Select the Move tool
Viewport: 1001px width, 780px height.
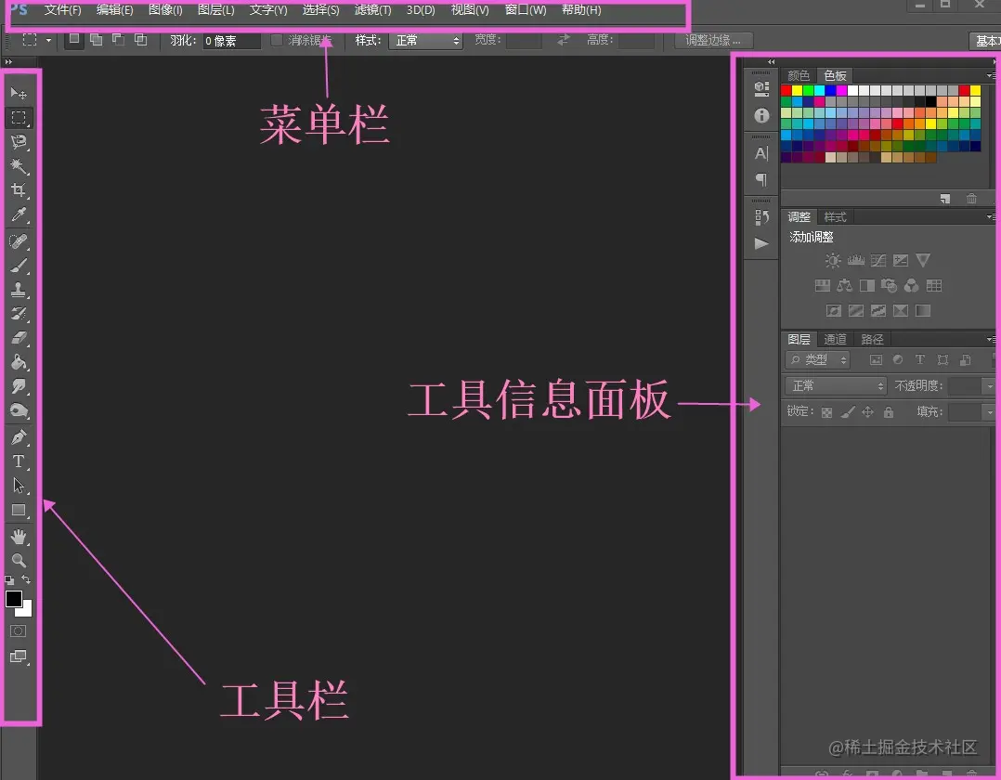coord(19,93)
